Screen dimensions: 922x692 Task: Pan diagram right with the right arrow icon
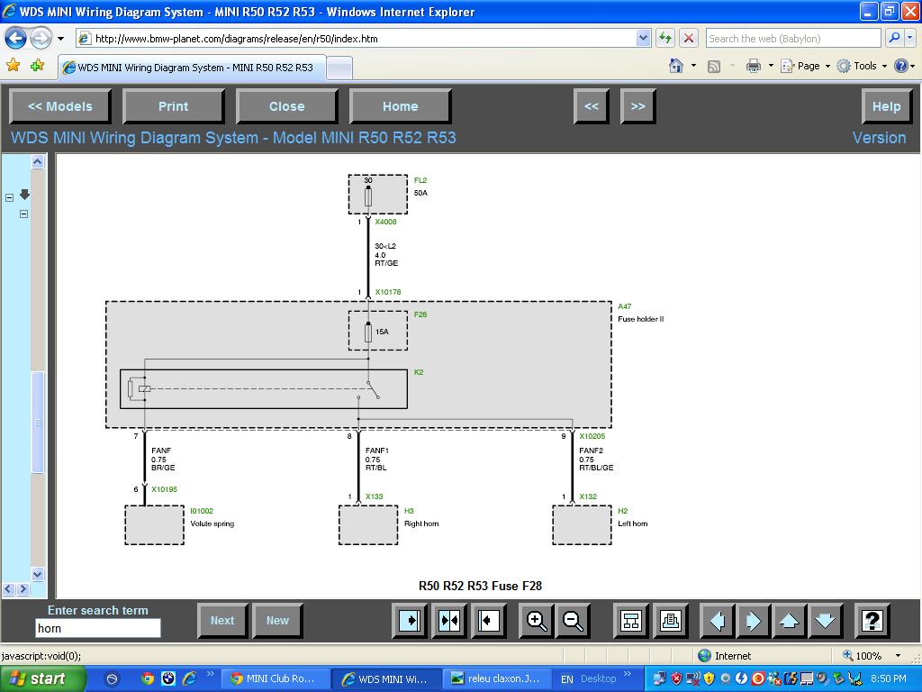753,621
